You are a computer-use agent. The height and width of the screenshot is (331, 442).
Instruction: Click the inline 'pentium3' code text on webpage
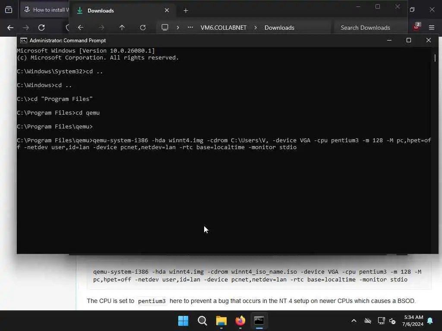[x=152, y=301]
